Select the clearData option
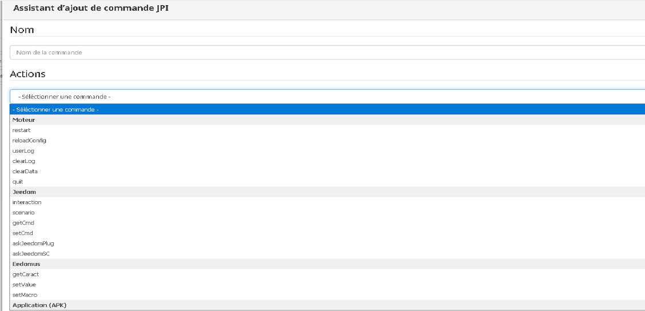 click(25, 172)
